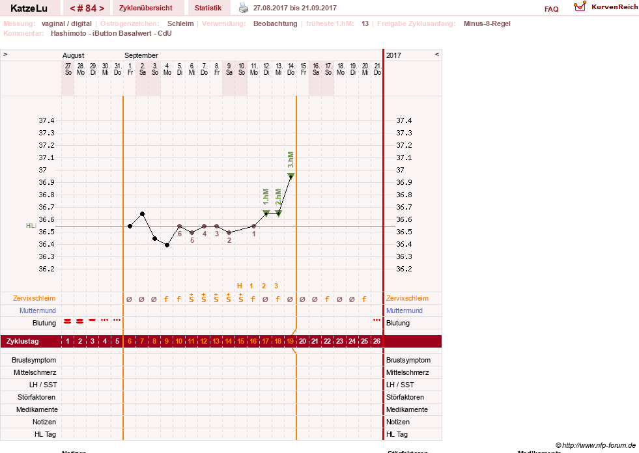
Task: Select cycle day 19 in the Zyklustag row
Action: [290, 341]
